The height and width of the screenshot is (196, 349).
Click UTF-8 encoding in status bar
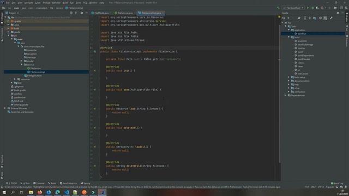point(321,187)
